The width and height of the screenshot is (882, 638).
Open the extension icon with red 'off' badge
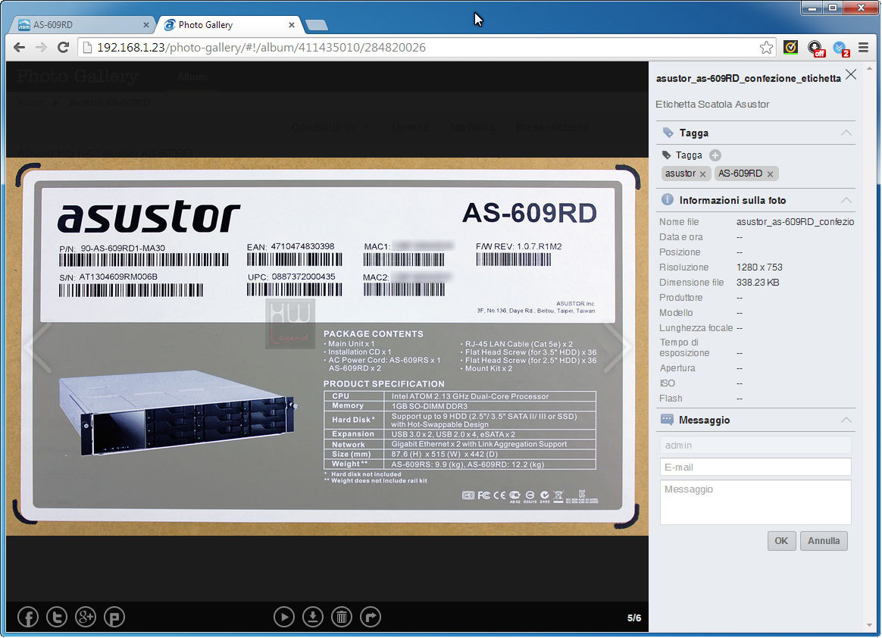pyautogui.click(x=815, y=48)
